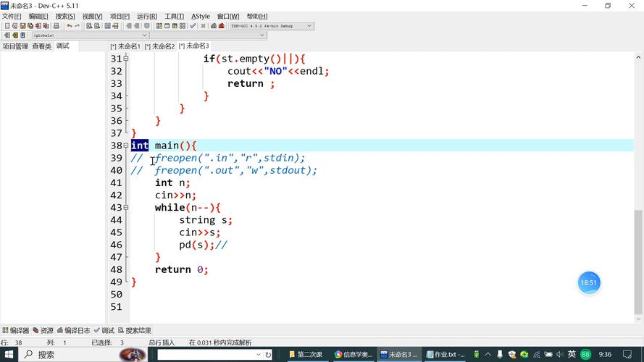Open the 信息学奥... Chrome taskbar item

pyautogui.click(x=353, y=354)
